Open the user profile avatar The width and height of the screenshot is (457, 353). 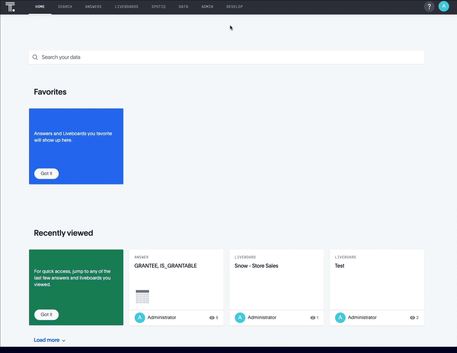pos(443,7)
